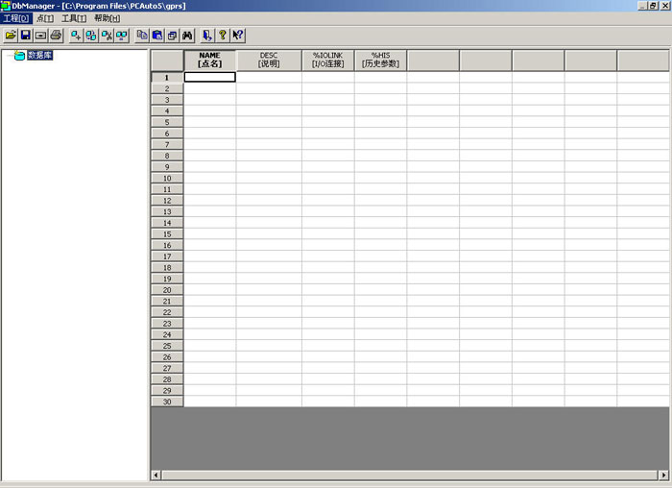This screenshot has width=672, height=488.
Task: Open the 帮助 menu
Action: [x=107, y=18]
